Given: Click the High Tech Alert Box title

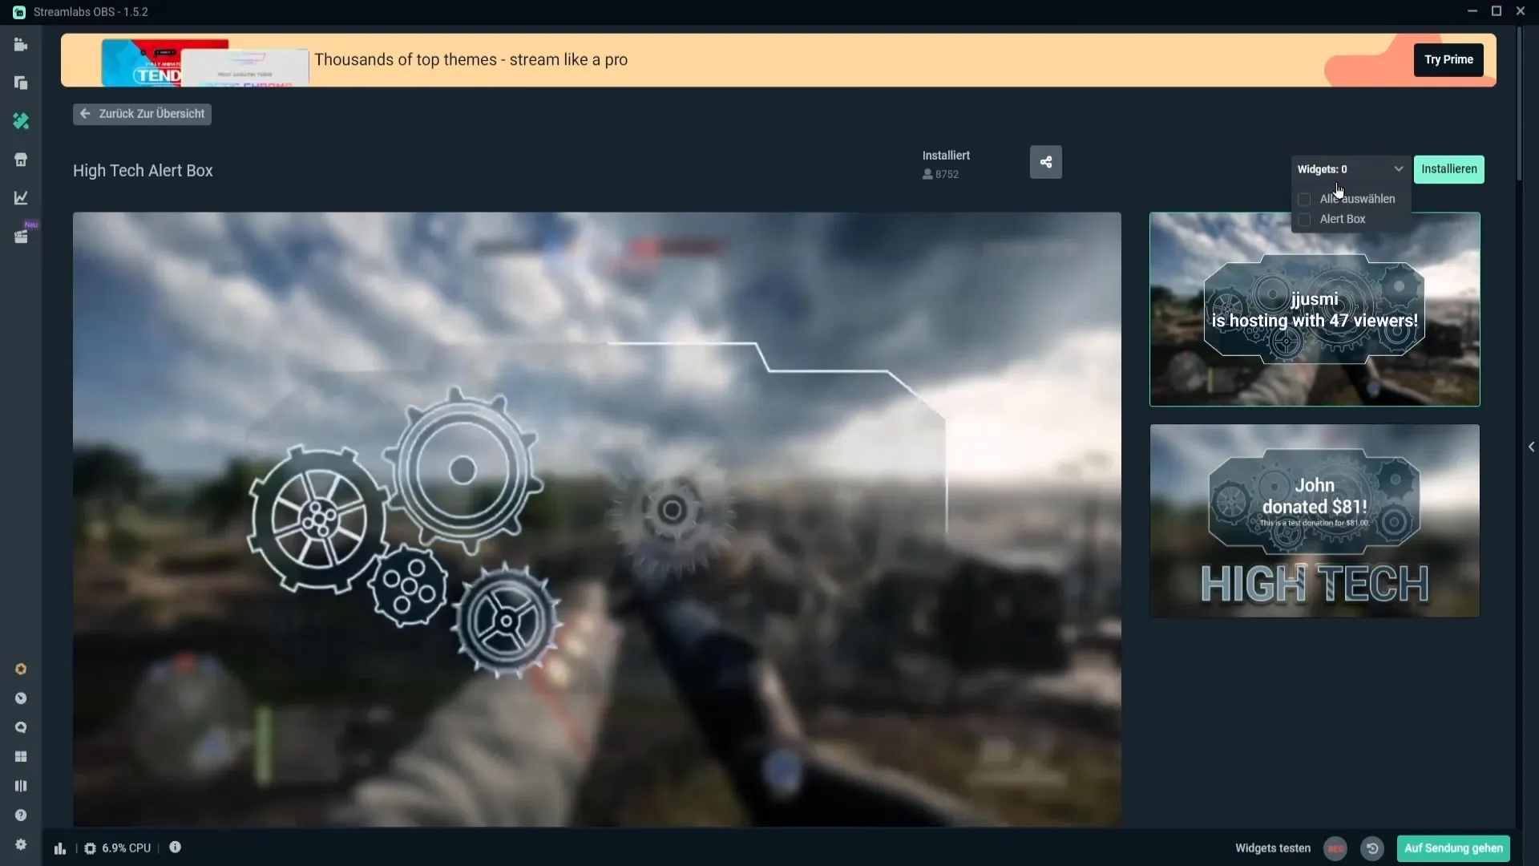Looking at the screenshot, I should point(143,171).
